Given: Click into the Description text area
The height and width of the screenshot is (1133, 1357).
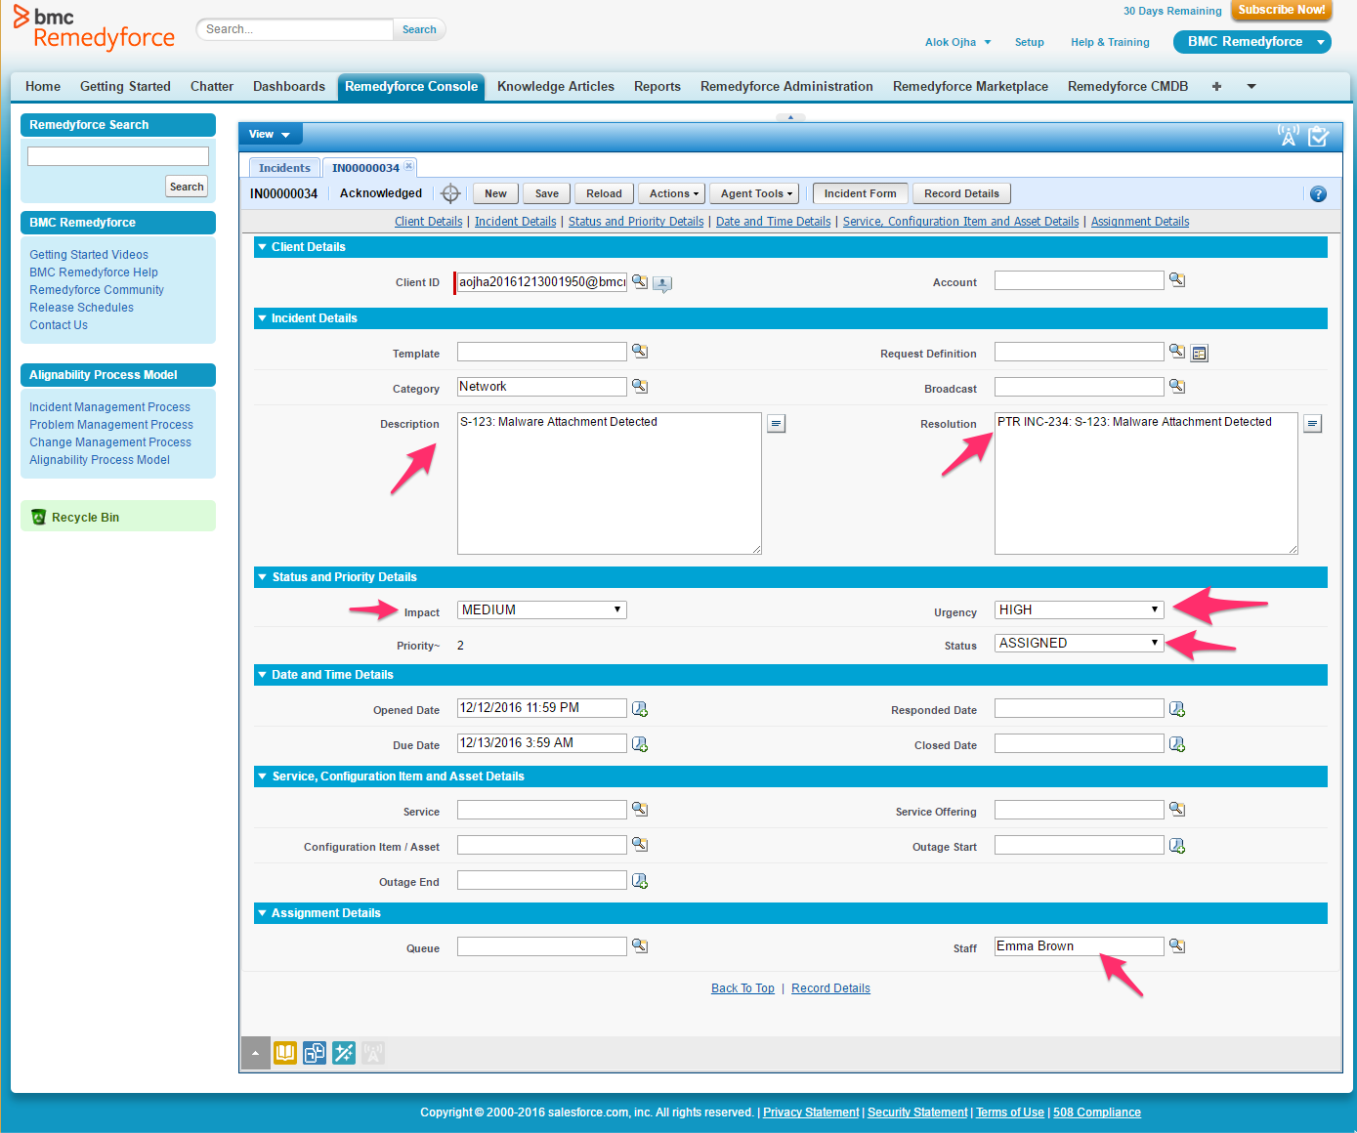Looking at the screenshot, I should (610, 483).
